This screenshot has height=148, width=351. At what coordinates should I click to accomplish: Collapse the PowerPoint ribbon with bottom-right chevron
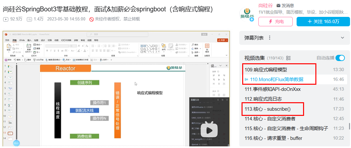tap(227, 55)
